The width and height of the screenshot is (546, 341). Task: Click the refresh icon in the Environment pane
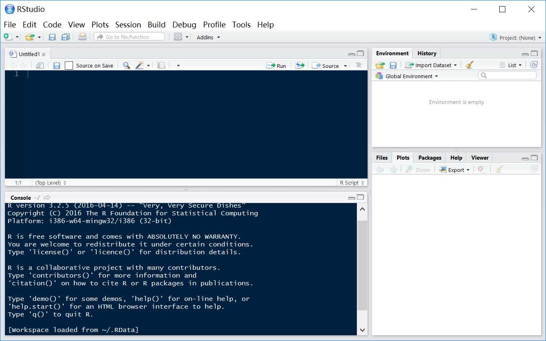[534, 65]
